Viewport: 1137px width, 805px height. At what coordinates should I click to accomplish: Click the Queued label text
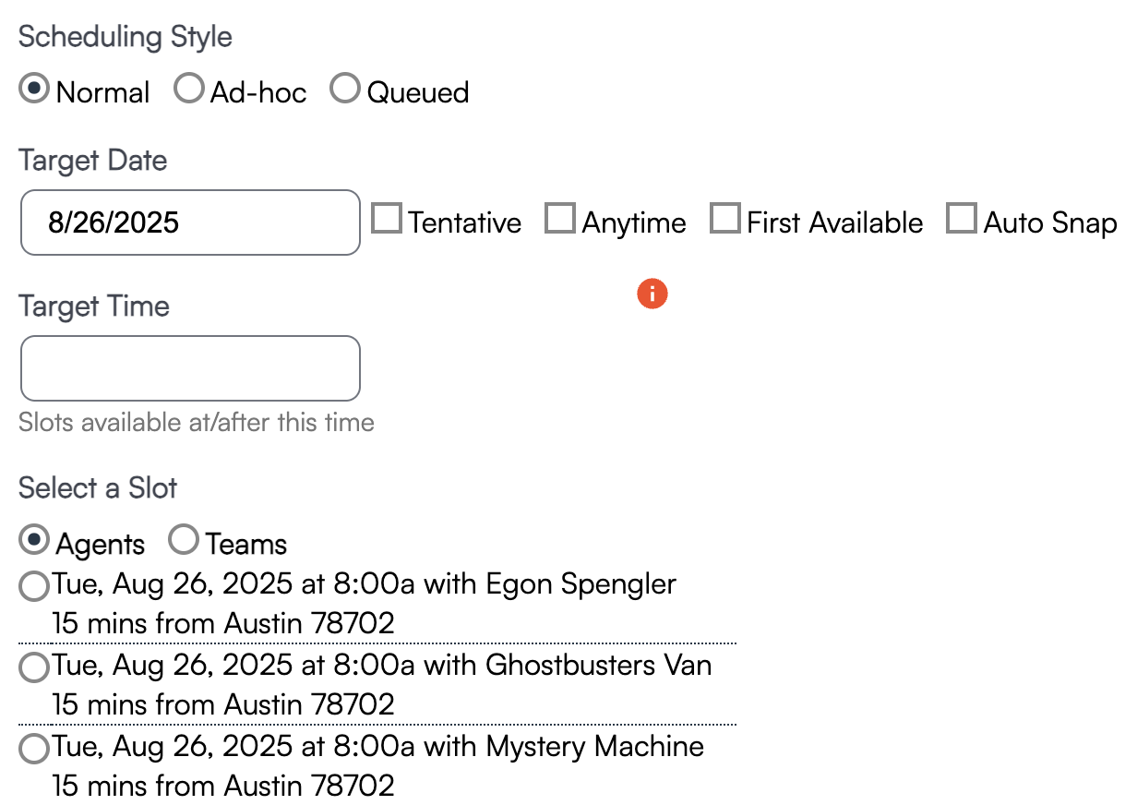(418, 93)
